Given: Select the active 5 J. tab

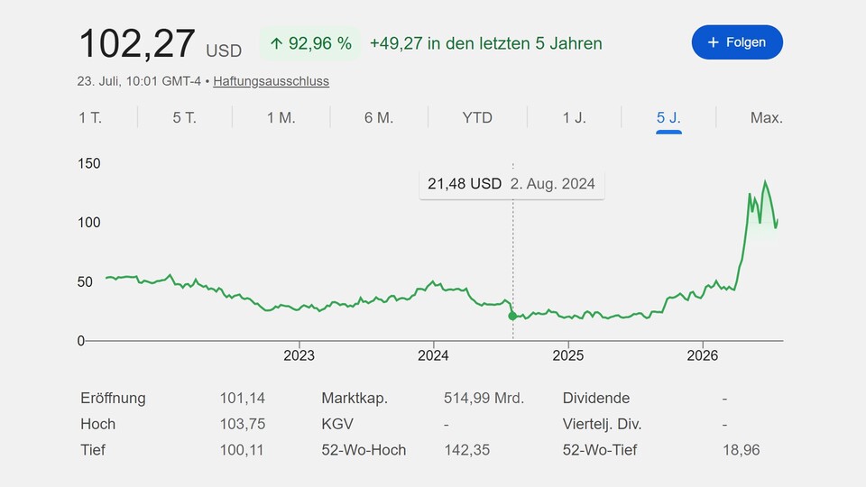Looking at the screenshot, I should (x=668, y=117).
